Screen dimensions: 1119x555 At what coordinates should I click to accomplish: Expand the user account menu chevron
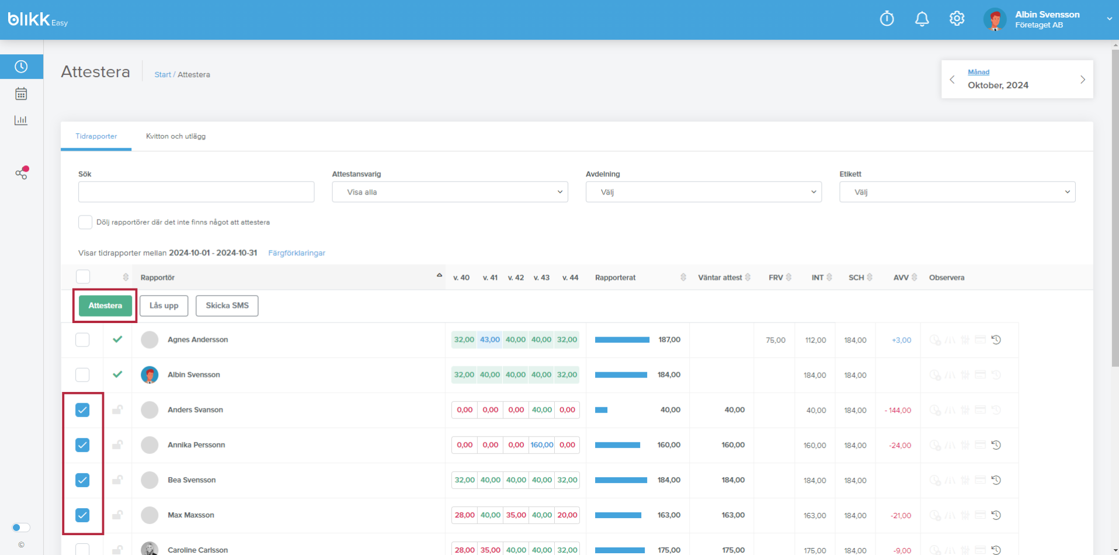coord(1109,19)
